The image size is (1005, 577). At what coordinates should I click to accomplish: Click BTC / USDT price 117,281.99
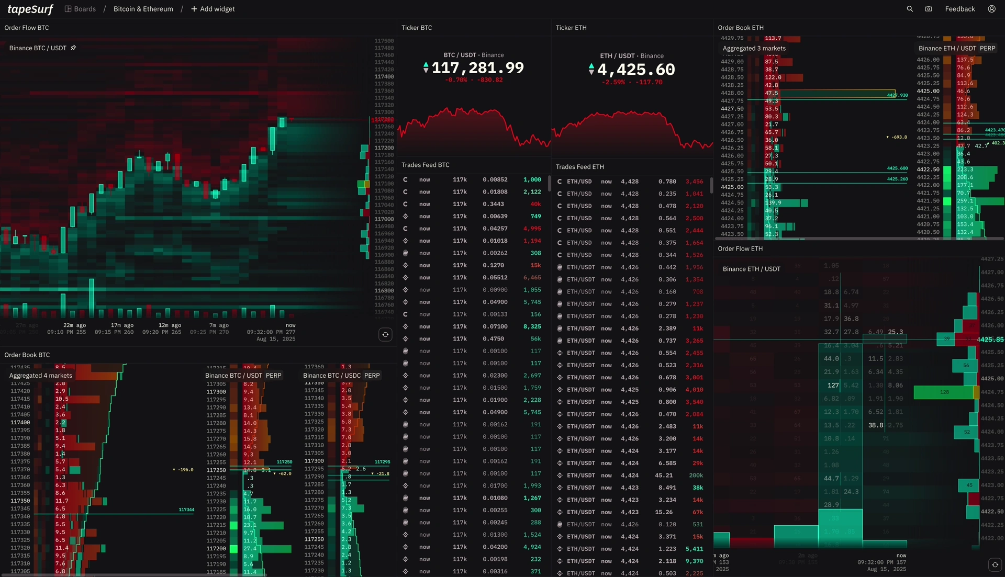tap(477, 68)
